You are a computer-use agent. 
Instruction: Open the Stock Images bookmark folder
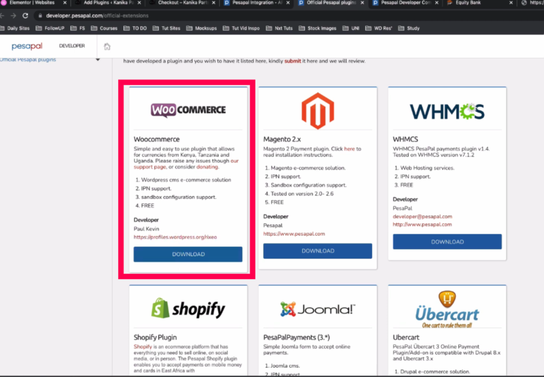point(317,28)
